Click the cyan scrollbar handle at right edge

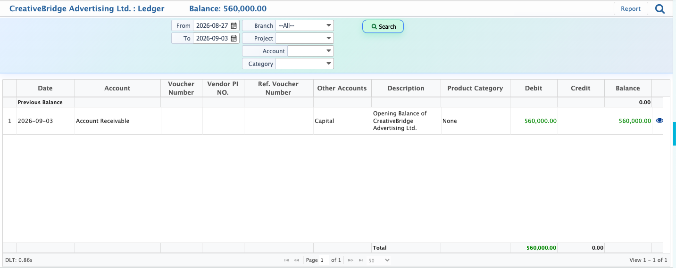click(674, 133)
